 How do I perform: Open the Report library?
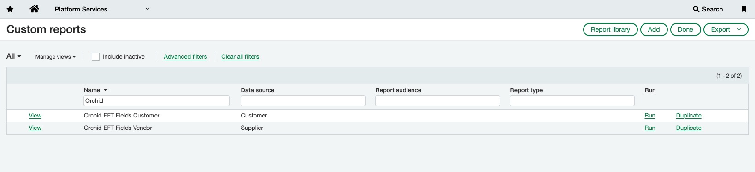610,29
